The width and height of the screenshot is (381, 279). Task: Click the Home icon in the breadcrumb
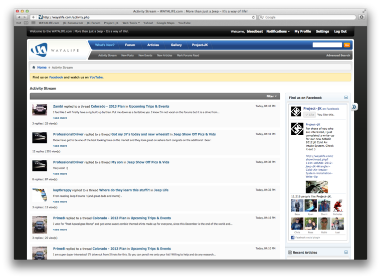pos(34,67)
